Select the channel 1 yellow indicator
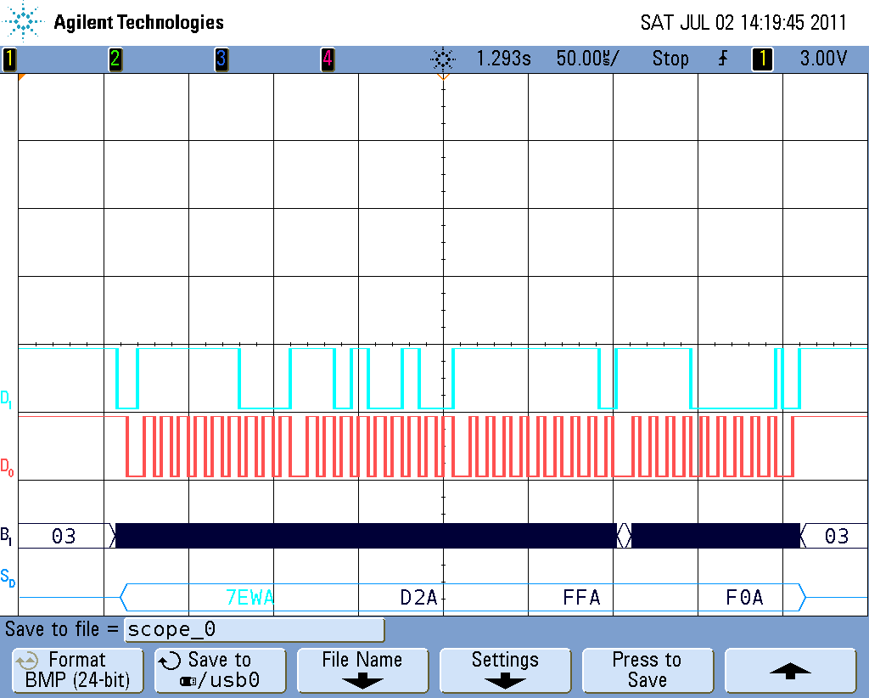Screen dimensions: 869x698 [9, 59]
